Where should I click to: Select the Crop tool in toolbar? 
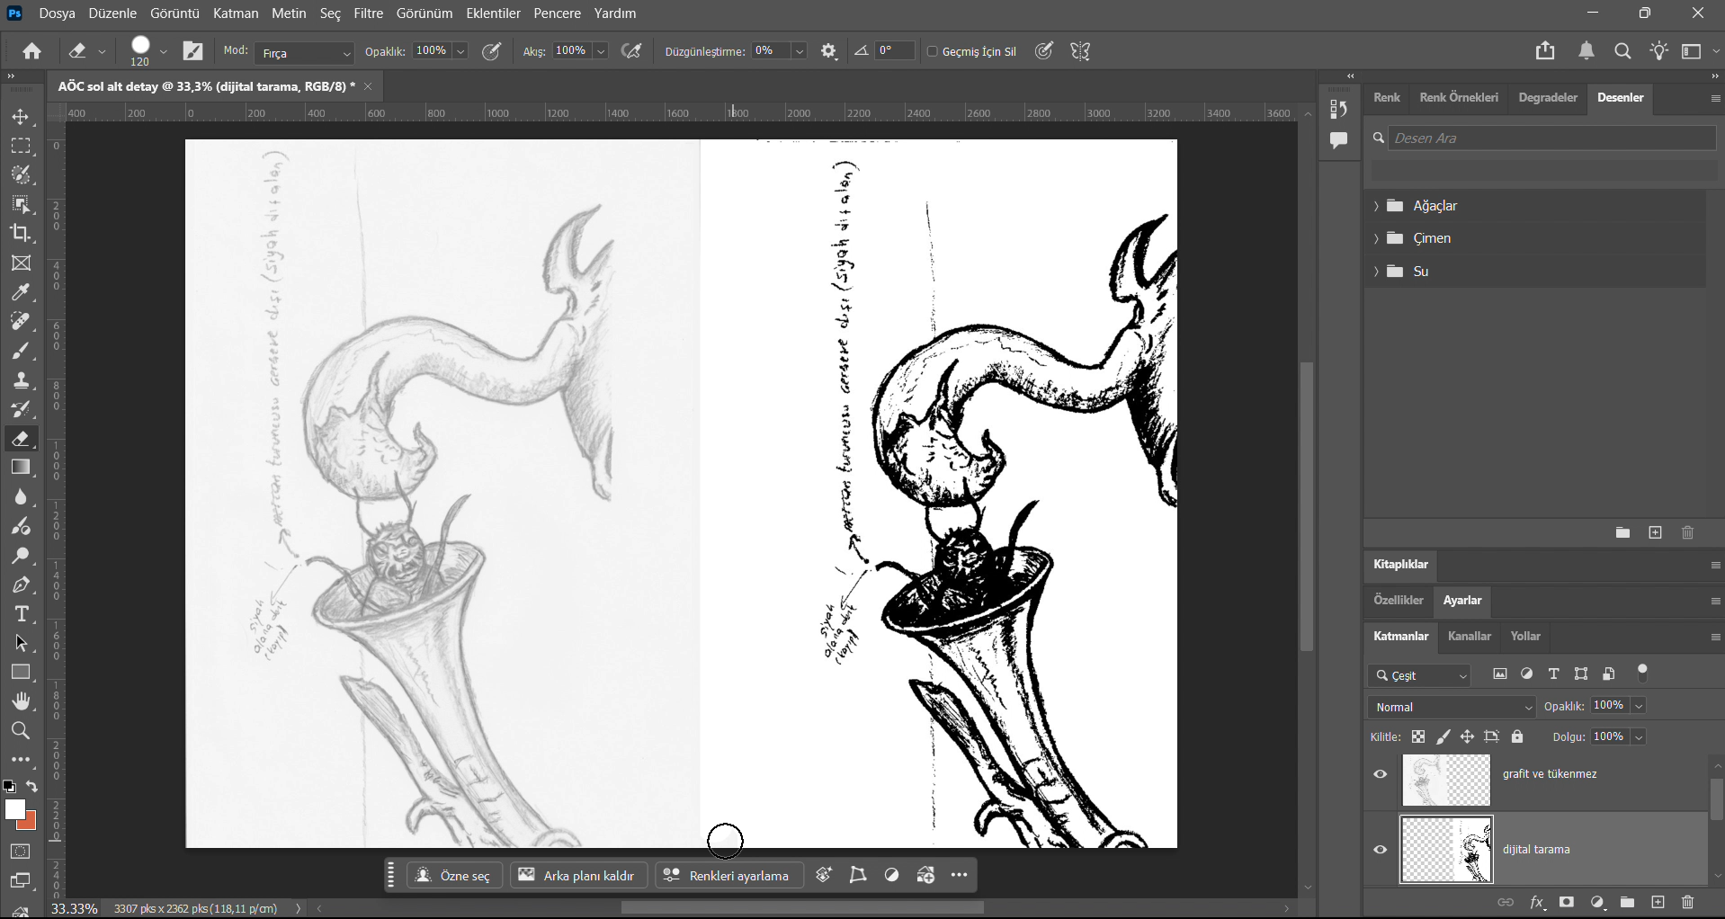pyautogui.click(x=21, y=234)
